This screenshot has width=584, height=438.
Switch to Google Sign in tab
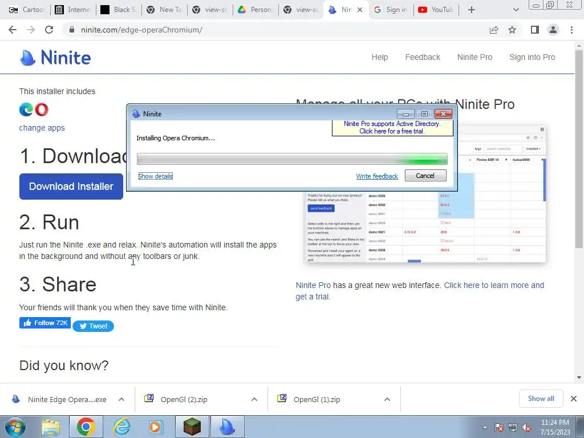click(391, 10)
